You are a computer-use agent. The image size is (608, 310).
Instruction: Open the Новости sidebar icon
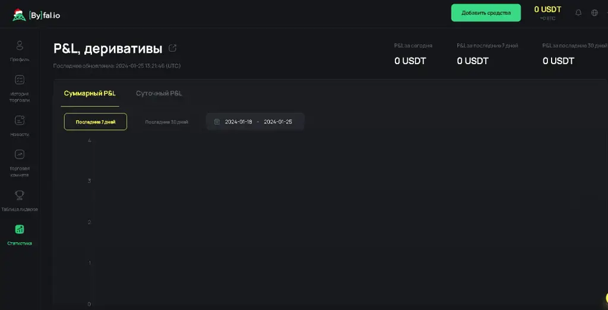pyautogui.click(x=20, y=121)
